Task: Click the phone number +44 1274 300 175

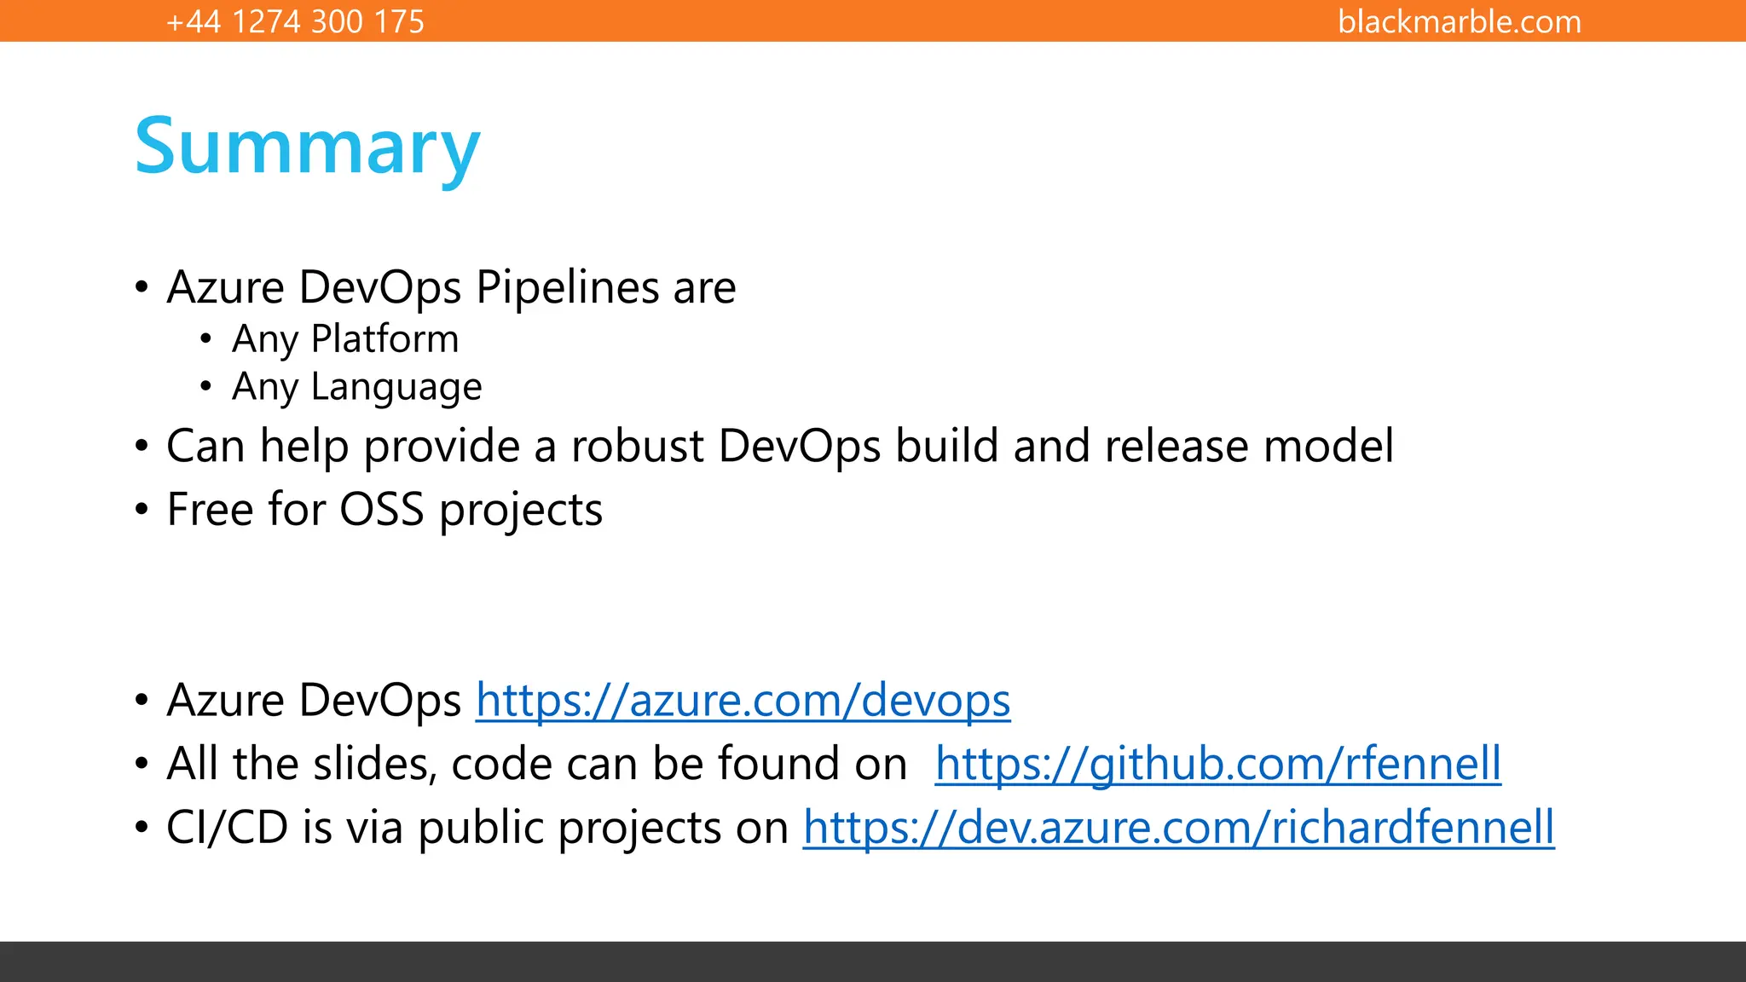Action: point(296,21)
